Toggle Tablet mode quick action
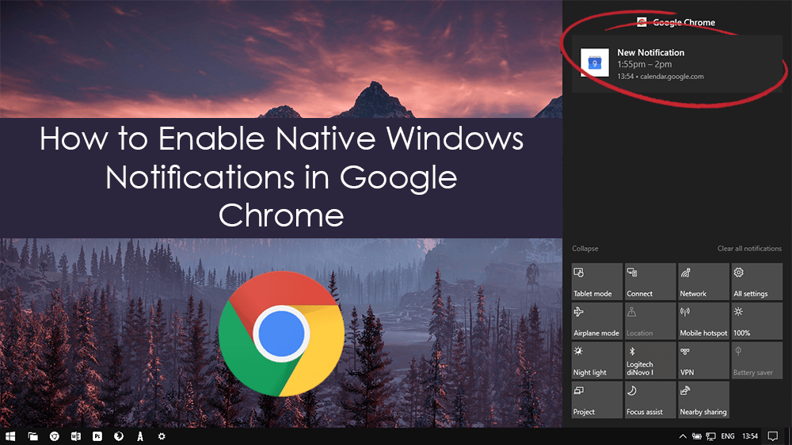 click(597, 282)
